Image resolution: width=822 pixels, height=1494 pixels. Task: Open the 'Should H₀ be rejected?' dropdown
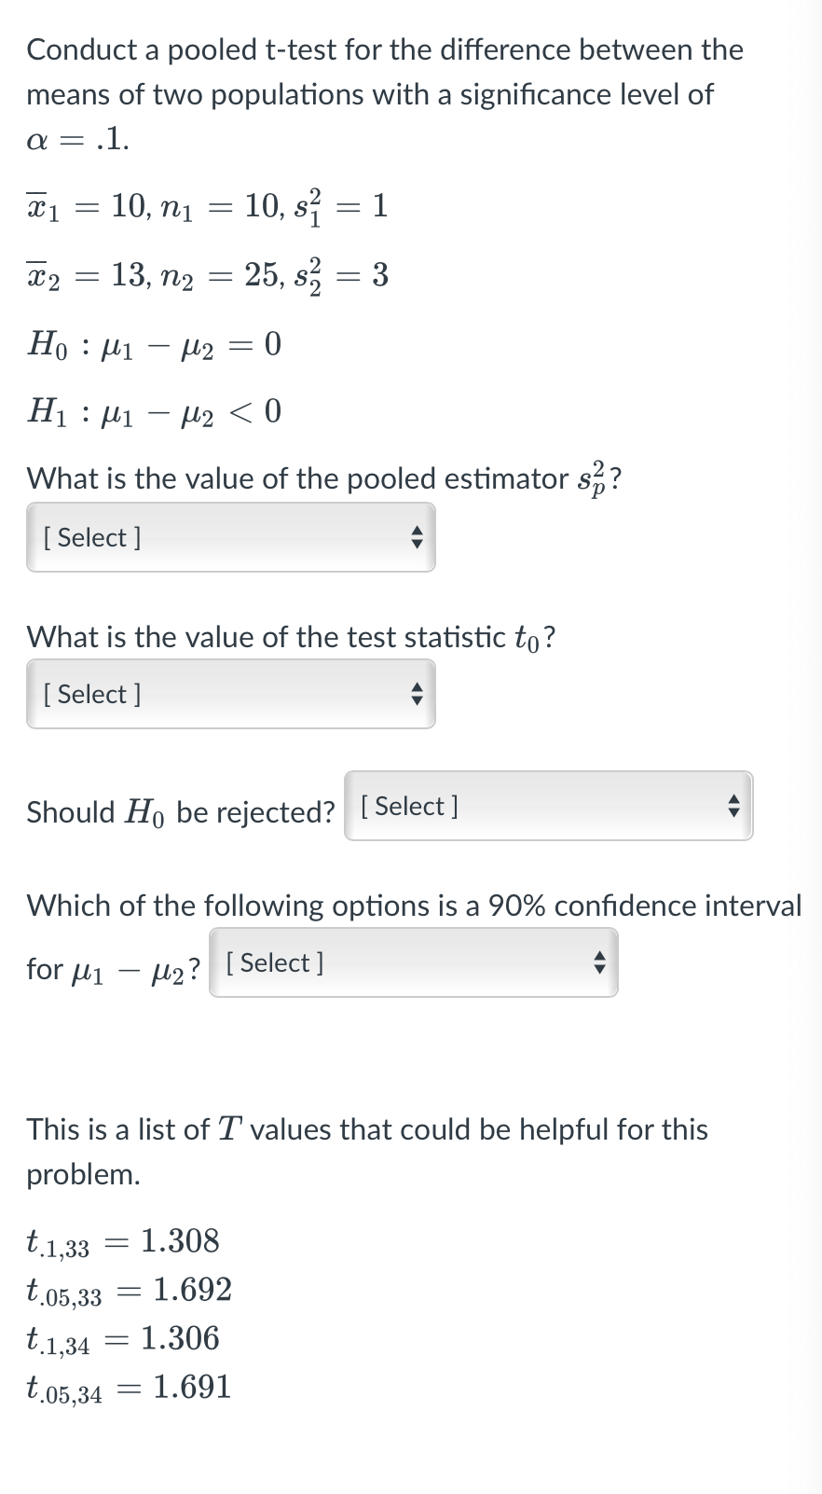tap(548, 806)
